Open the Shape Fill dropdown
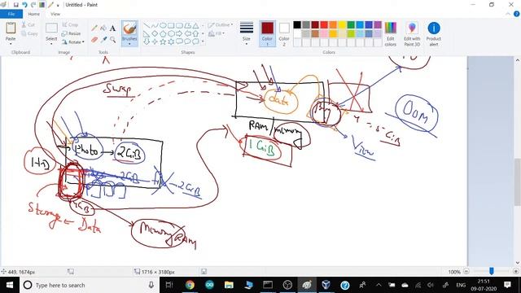Screen dimensions: 521x293 coord(217,33)
